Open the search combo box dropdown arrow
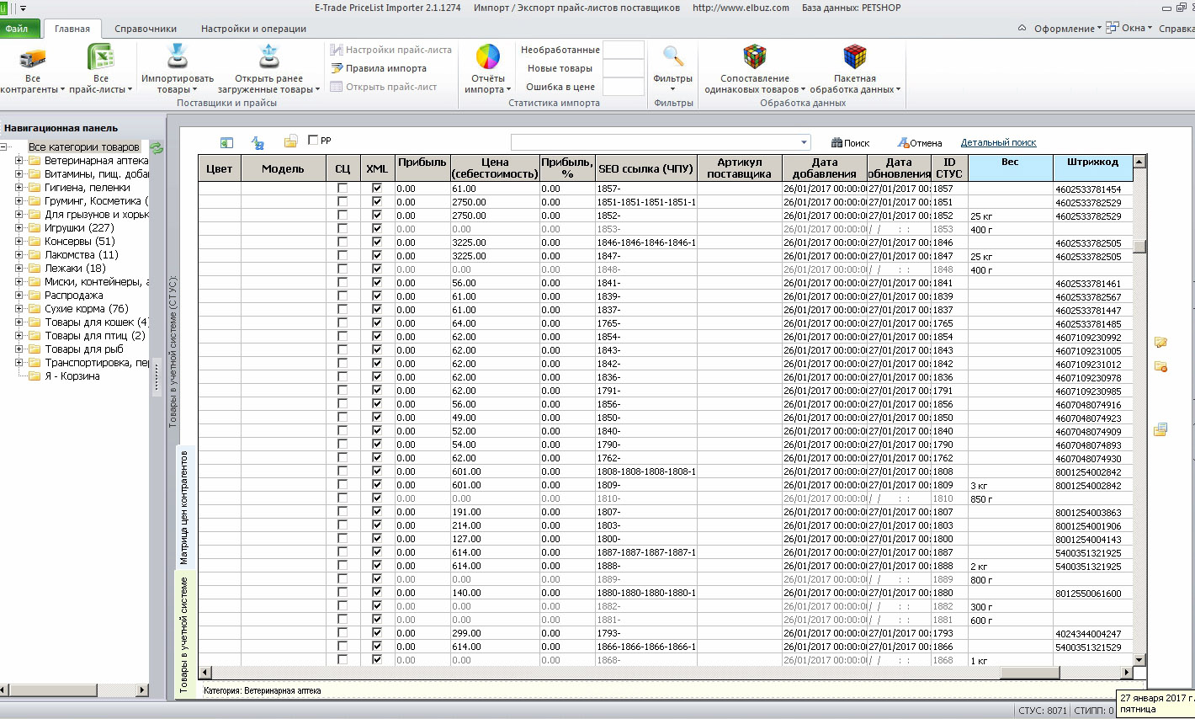This screenshot has height=719, width=1195. click(x=804, y=142)
